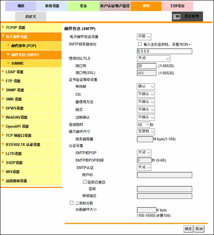Open the S/MIME settings page
The image size is (214, 235).
(31, 63)
